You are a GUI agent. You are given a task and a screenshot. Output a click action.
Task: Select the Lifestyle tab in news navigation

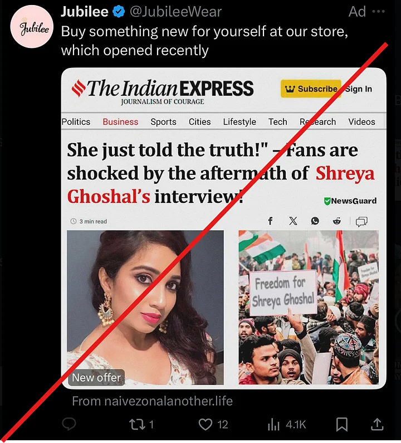pyautogui.click(x=239, y=122)
